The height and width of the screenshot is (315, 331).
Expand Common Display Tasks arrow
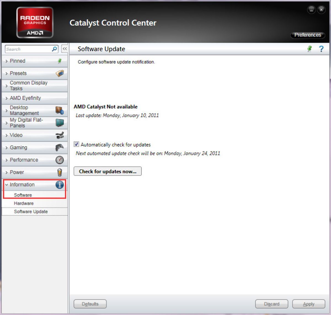[x=7, y=86]
